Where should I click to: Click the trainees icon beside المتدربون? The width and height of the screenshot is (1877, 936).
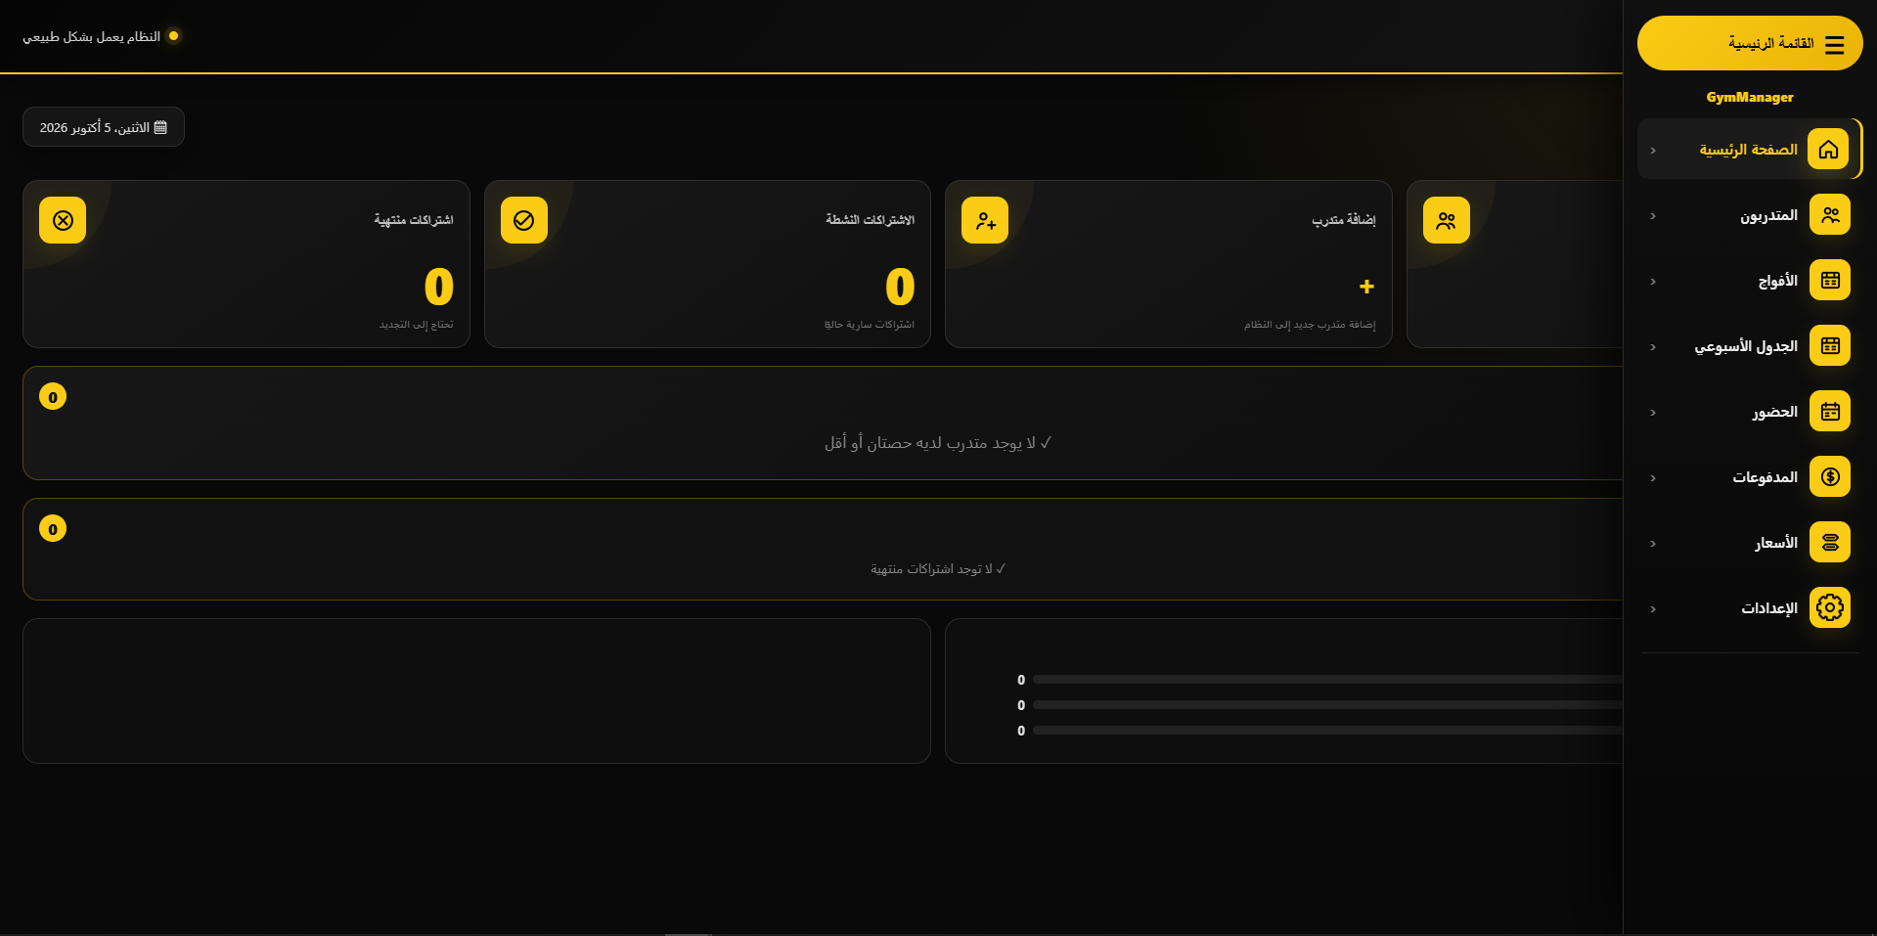[x=1830, y=215]
